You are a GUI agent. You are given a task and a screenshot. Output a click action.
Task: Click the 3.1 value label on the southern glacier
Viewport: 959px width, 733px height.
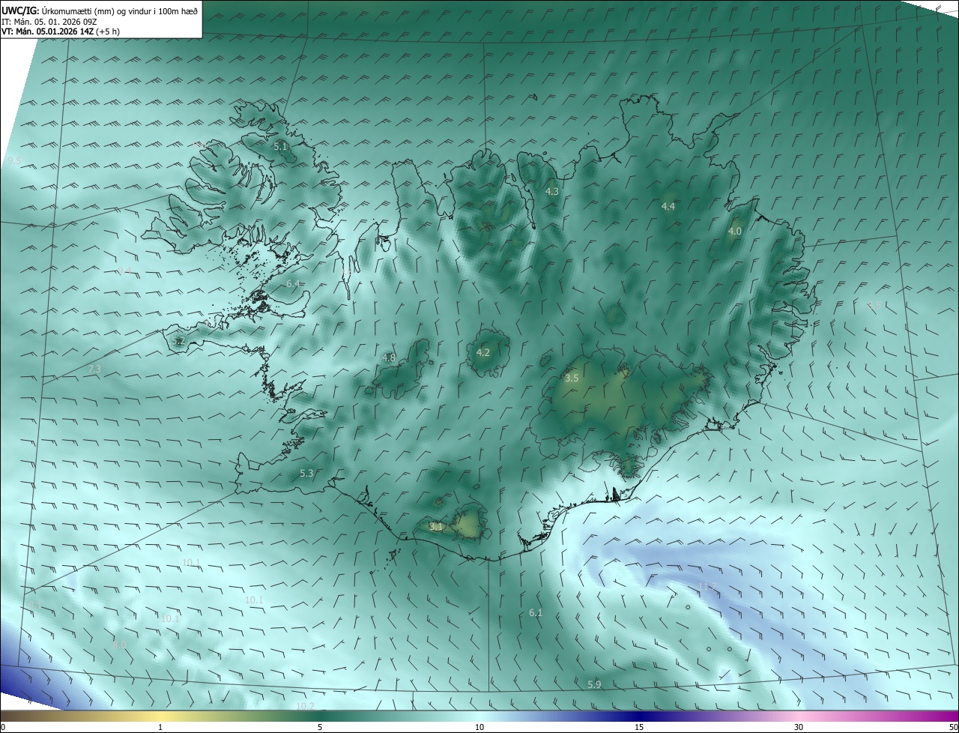click(436, 527)
